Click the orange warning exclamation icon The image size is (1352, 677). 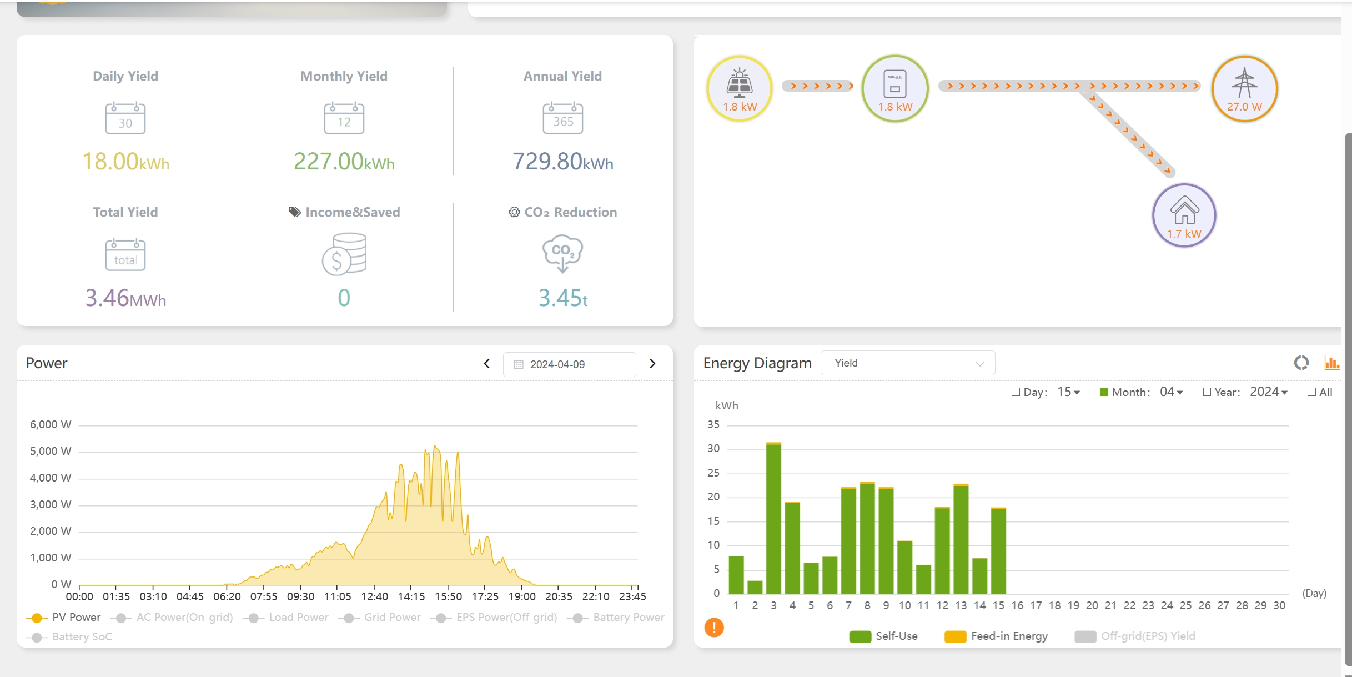pos(714,628)
